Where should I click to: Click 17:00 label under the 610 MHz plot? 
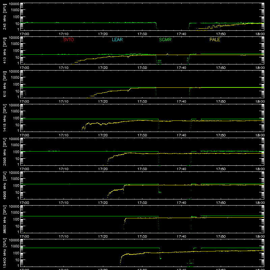pyautogui.click(x=24, y=102)
